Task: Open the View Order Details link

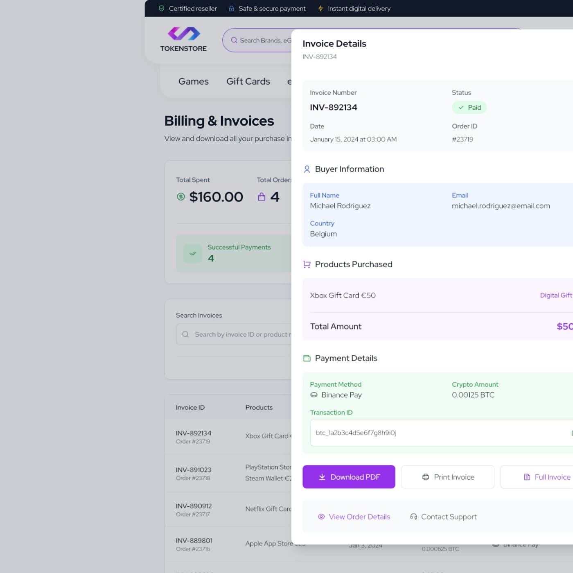Action: [354, 517]
